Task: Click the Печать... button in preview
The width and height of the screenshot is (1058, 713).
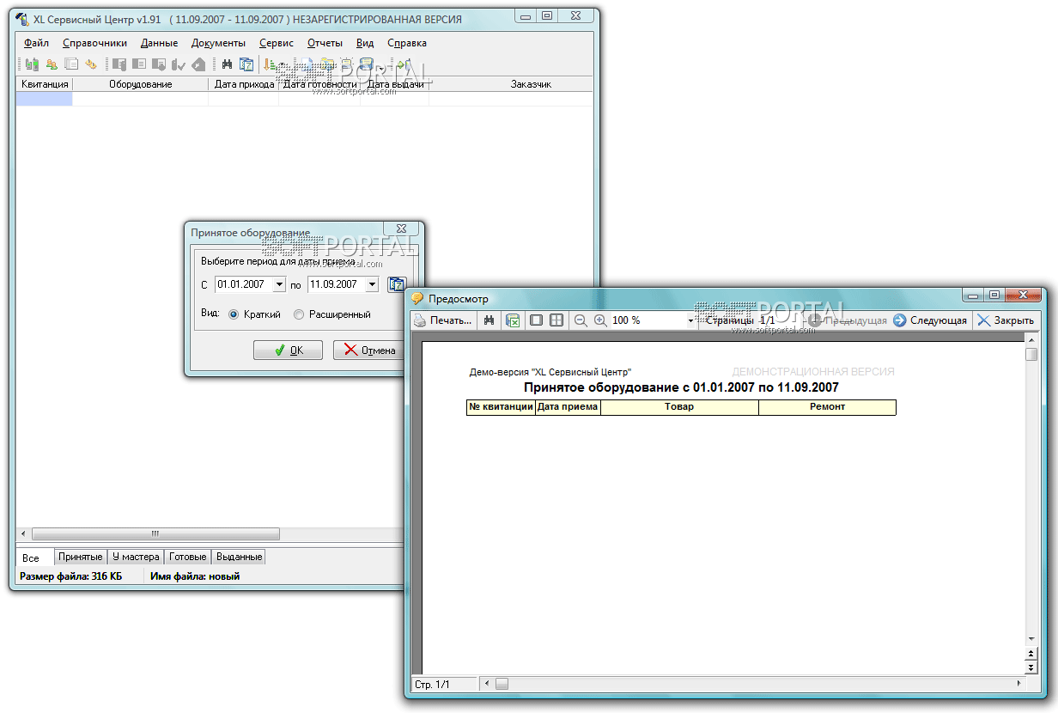Action: (443, 320)
